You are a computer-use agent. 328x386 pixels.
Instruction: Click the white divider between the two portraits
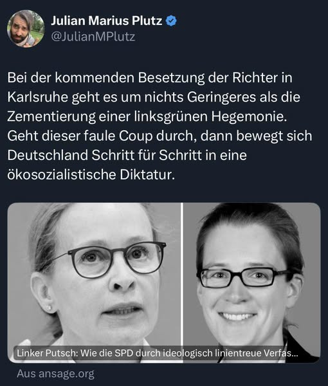point(183,282)
